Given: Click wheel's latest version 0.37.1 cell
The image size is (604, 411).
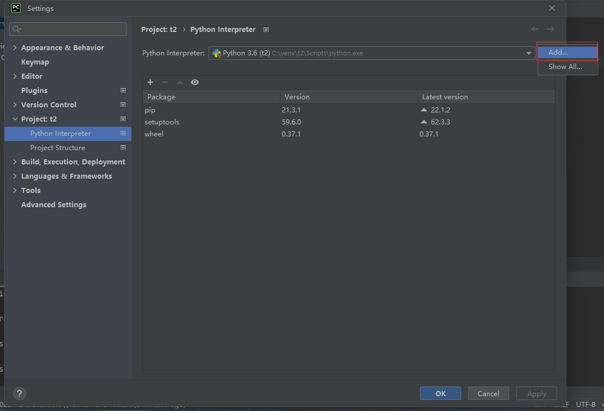Looking at the screenshot, I should coord(429,134).
